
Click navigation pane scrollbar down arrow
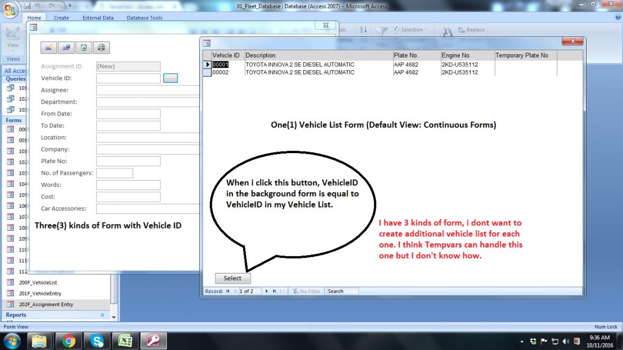click(x=114, y=317)
